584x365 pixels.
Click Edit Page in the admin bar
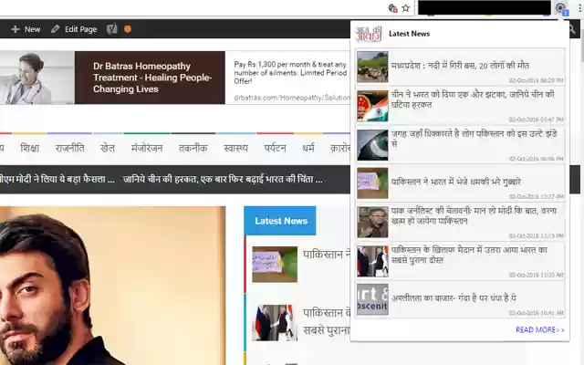pos(81,29)
